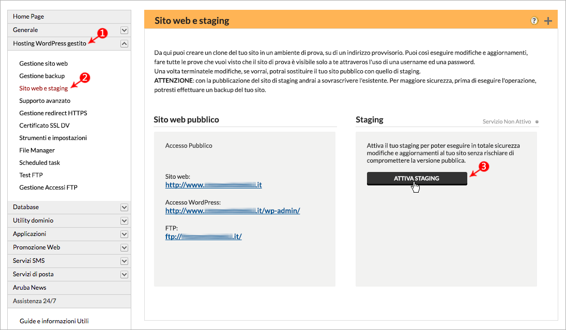This screenshot has height=330, width=566.
Task: Click the Servizio Non Attivo status
Action: pyautogui.click(x=507, y=121)
